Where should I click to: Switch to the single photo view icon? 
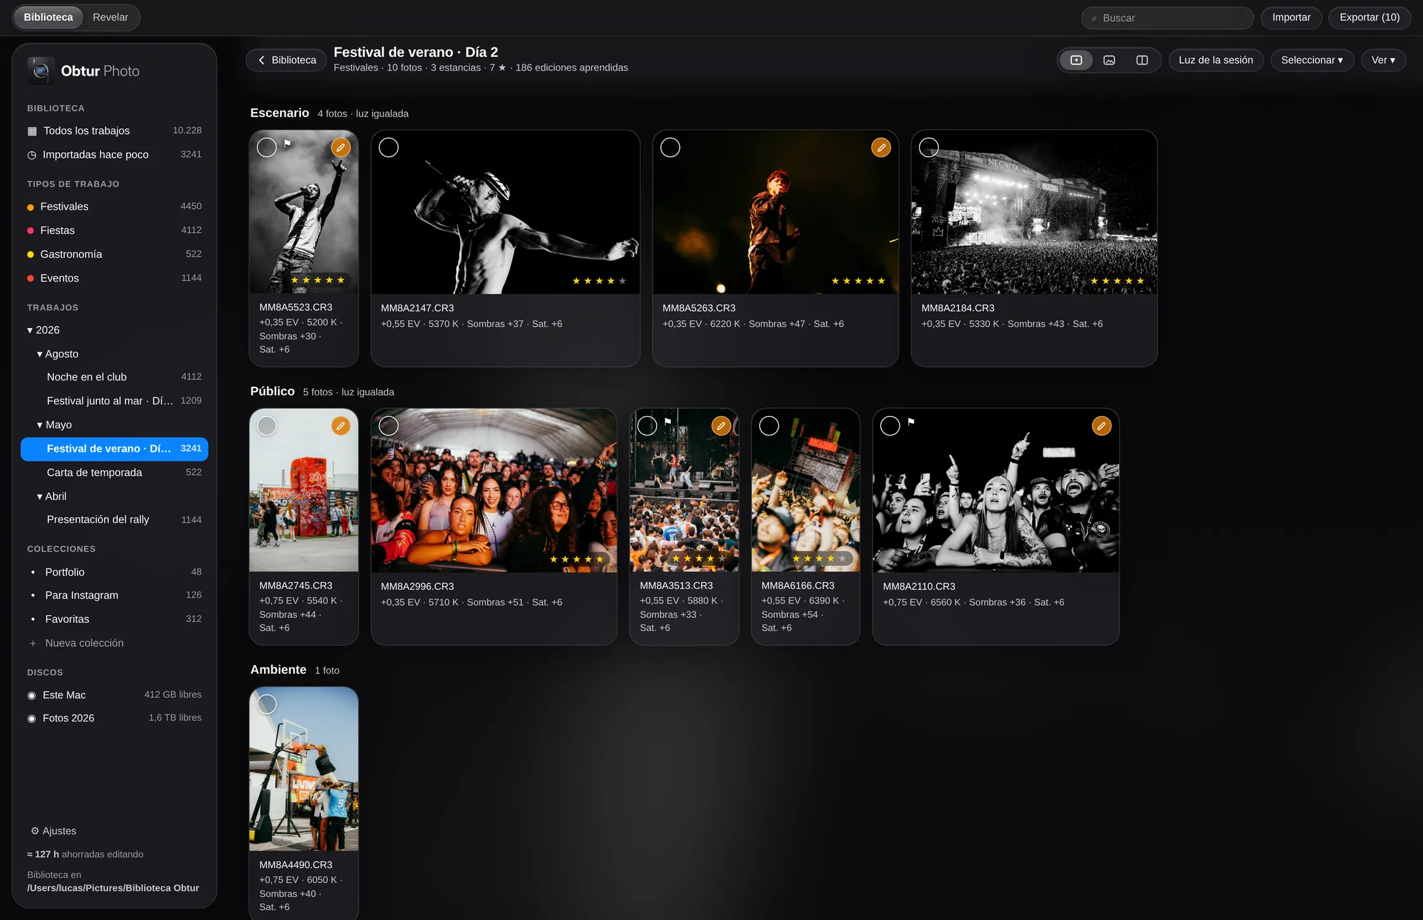click(1109, 60)
